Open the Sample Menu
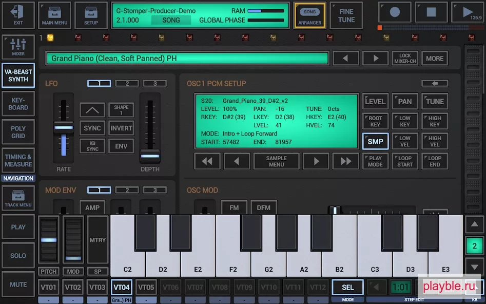The image size is (486, 304). click(276, 161)
